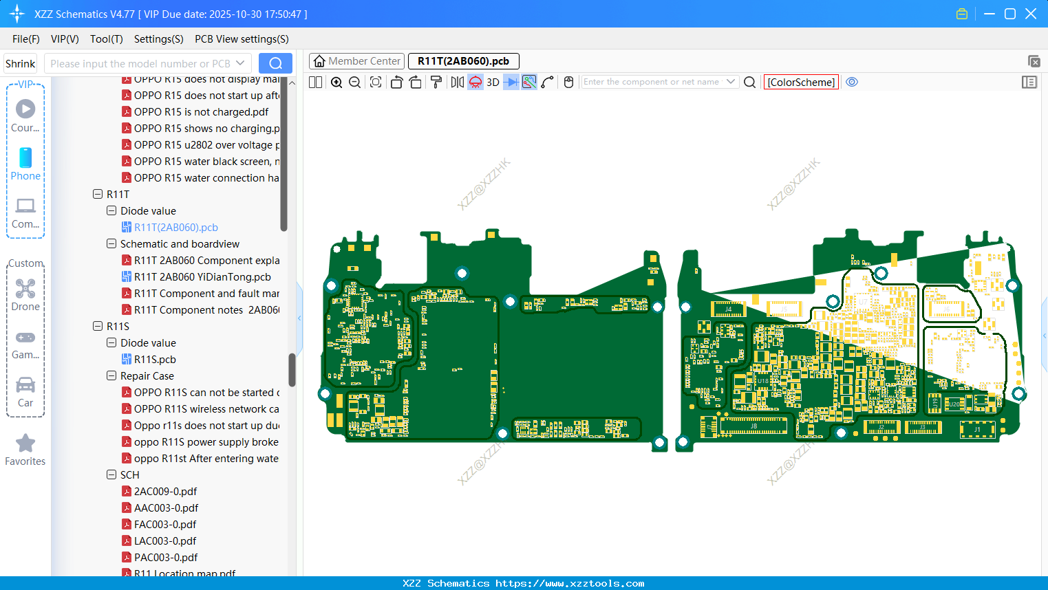The width and height of the screenshot is (1048, 590).
Task: Collapse the Repair Case folder
Action: [x=111, y=376]
